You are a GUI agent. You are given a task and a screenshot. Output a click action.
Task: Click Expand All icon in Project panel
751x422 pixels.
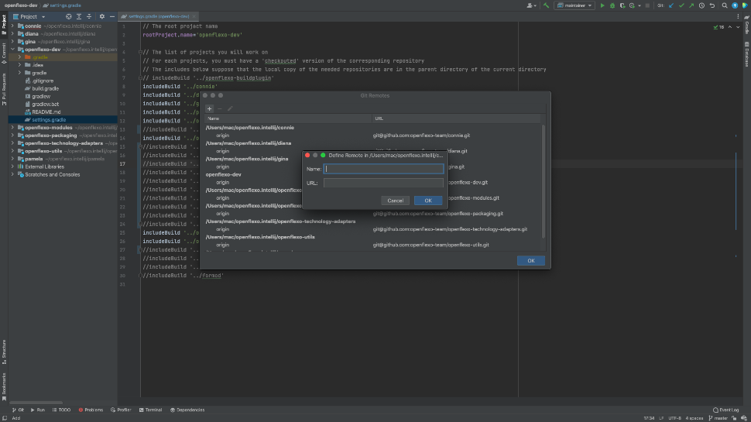coord(78,16)
